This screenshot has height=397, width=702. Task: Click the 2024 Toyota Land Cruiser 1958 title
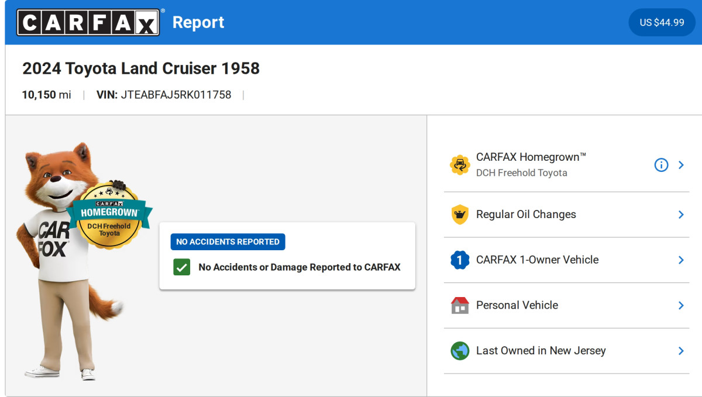click(141, 68)
